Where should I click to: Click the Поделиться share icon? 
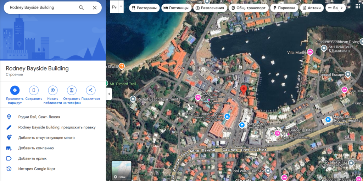90,90
